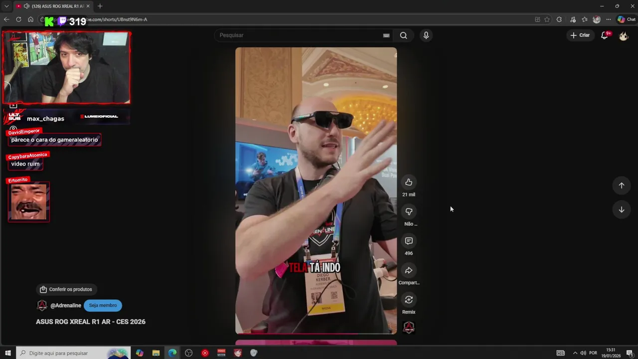Show hidden system tray icons chevron

(575, 353)
